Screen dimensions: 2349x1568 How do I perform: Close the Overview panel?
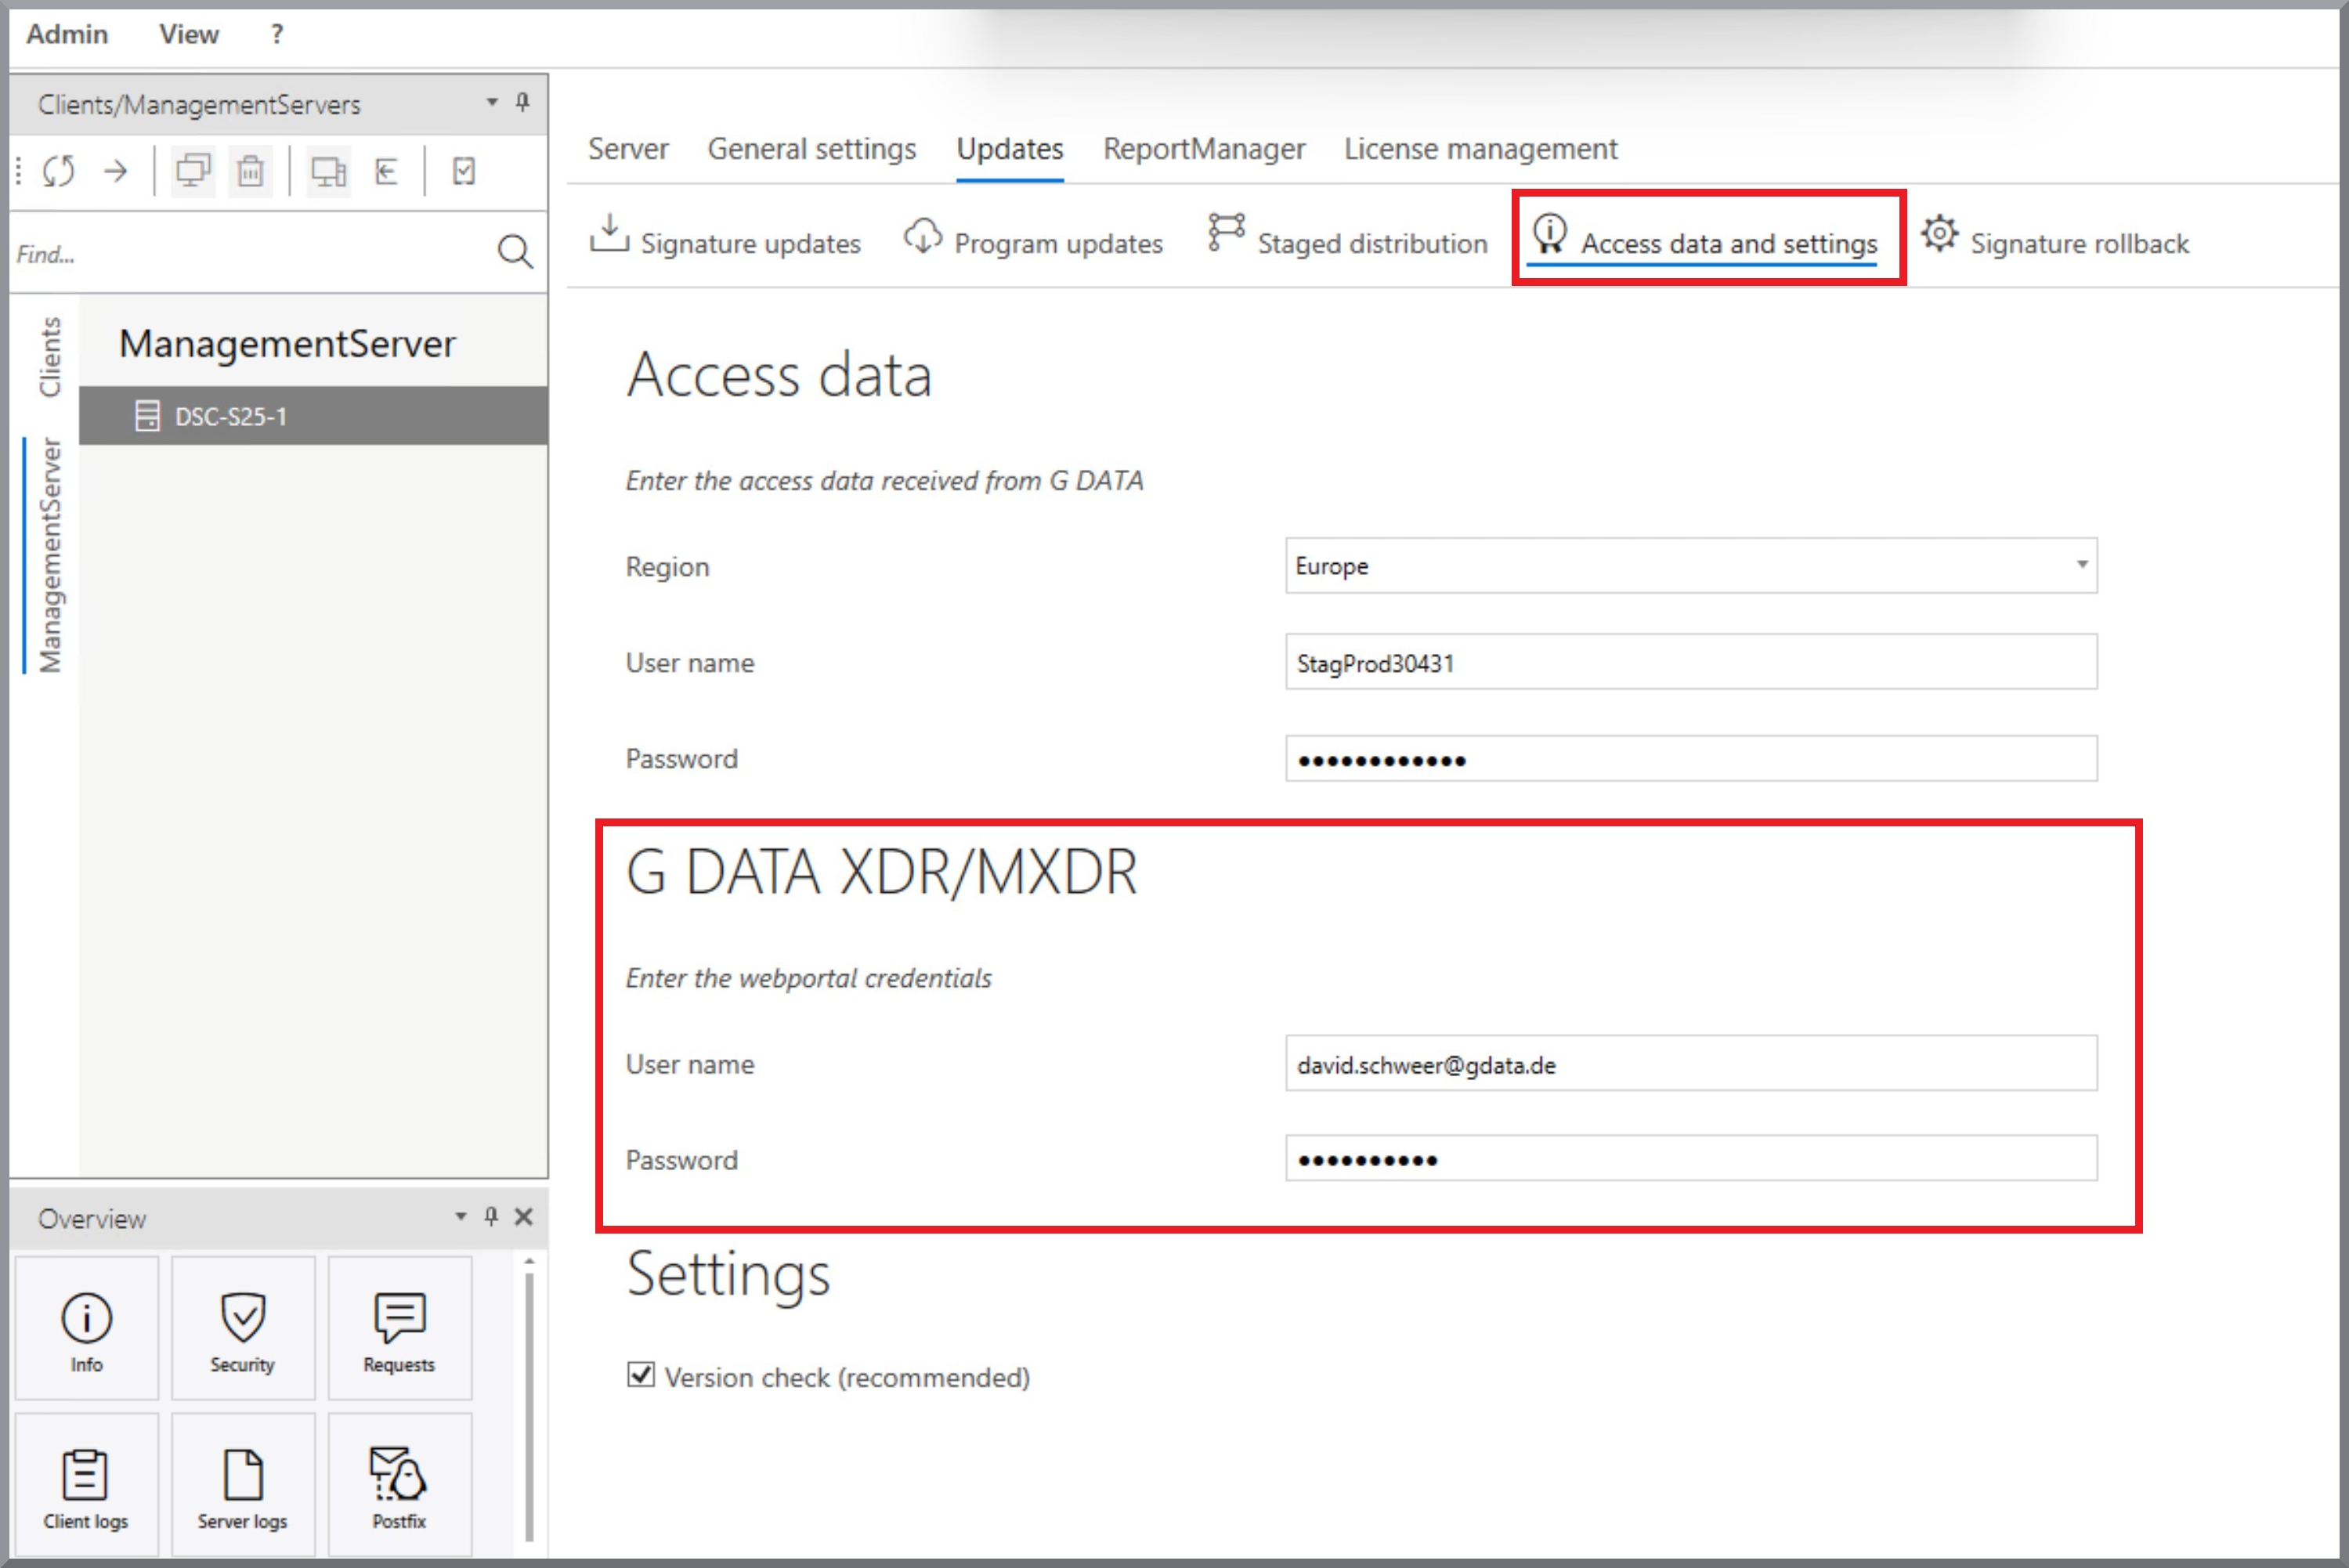(x=523, y=1216)
